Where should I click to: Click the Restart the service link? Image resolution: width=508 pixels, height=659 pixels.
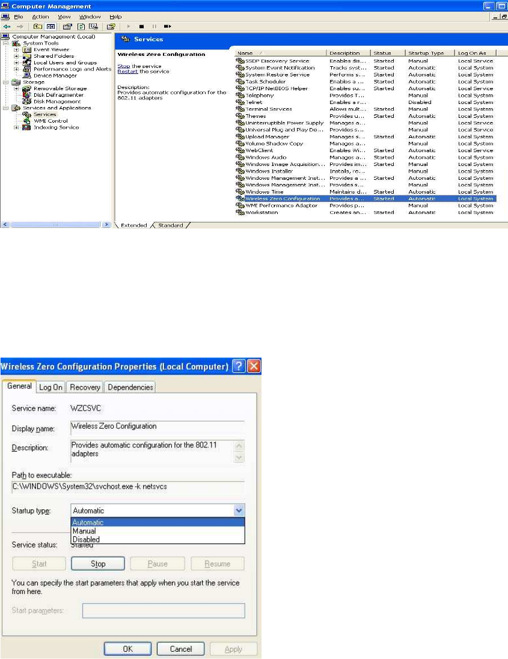[x=127, y=72]
